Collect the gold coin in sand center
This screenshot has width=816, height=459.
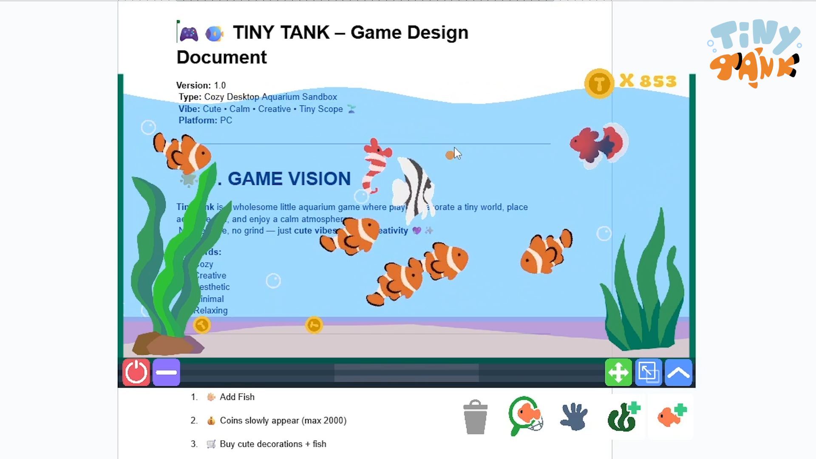[x=314, y=325]
